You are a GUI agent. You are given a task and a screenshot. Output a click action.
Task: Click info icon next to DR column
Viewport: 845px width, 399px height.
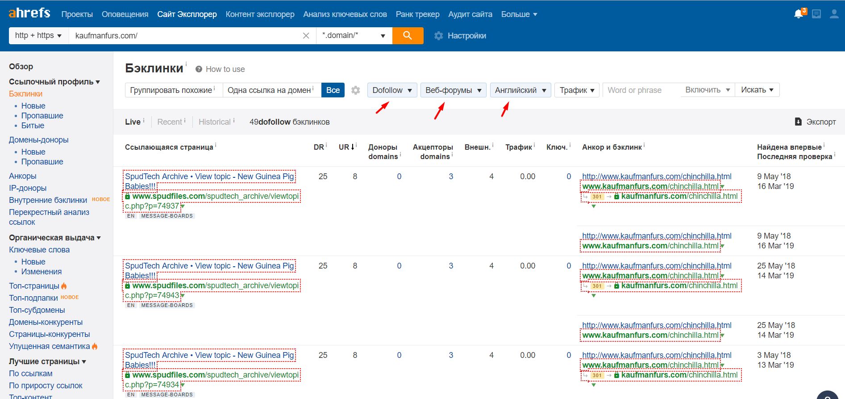[x=326, y=145]
